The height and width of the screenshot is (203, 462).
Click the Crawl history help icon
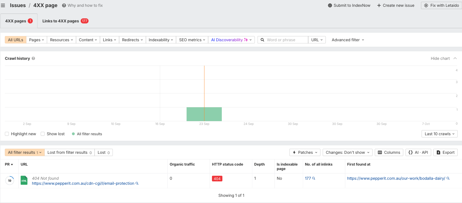pos(33,58)
